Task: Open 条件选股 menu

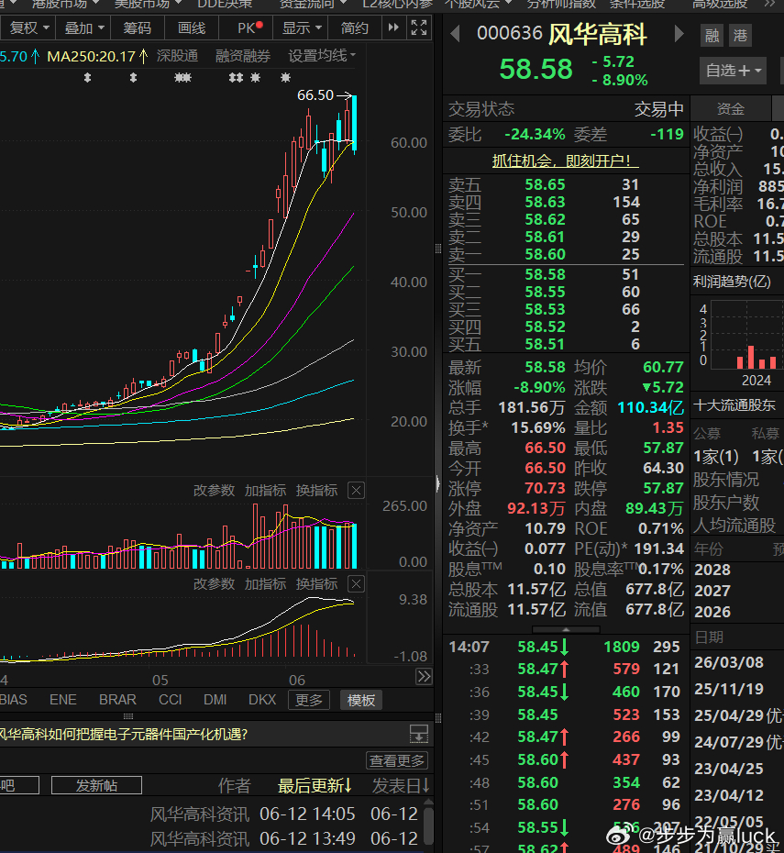Action: [637, 5]
